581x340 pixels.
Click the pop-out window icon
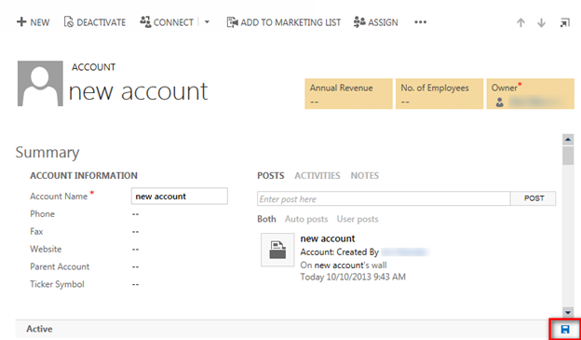tap(564, 22)
